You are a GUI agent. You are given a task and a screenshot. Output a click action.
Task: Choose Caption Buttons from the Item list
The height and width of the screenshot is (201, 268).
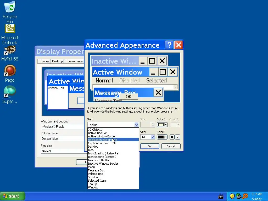pos(113,143)
